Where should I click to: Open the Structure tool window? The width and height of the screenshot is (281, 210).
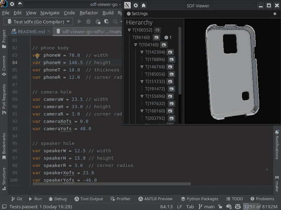click(x=4, y=179)
